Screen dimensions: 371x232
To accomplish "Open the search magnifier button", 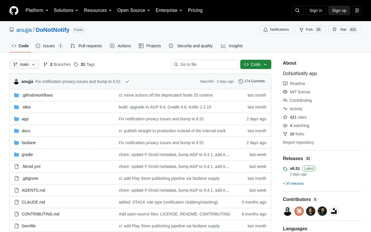I will pos(297,10).
